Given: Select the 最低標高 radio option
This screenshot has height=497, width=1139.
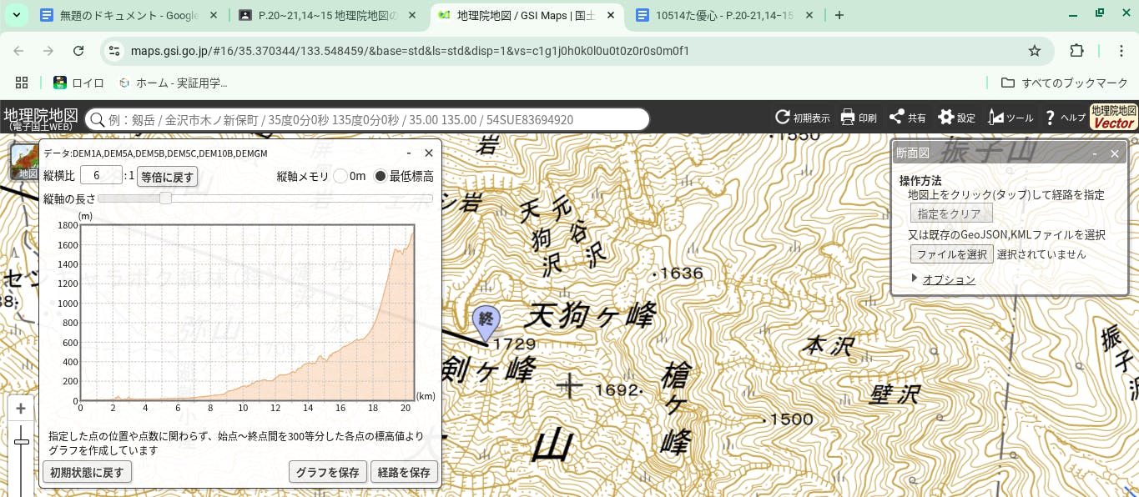Looking at the screenshot, I should click(x=381, y=177).
